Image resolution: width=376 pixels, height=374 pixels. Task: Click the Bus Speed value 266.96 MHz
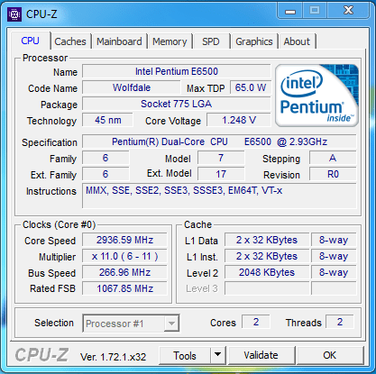click(x=124, y=272)
